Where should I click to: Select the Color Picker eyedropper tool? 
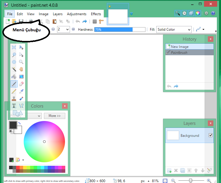(x=21, y=91)
